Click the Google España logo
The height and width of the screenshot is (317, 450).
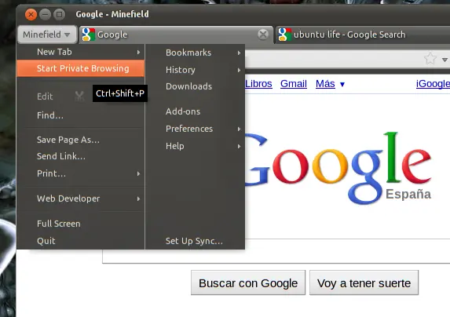(337, 168)
